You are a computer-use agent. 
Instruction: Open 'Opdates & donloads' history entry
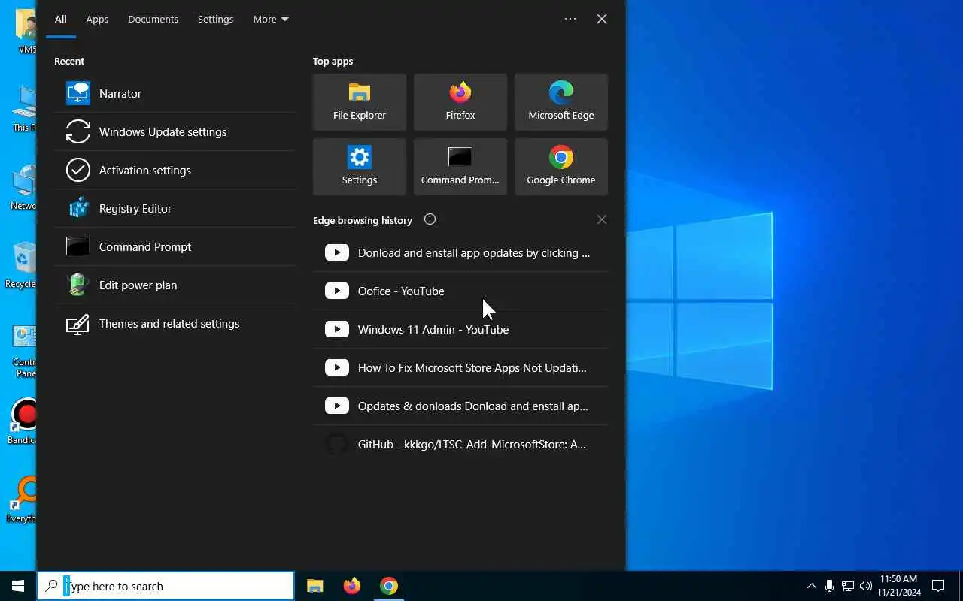point(460,406)
